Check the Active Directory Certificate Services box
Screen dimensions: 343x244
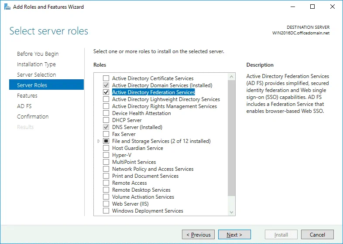tap(106, 78)
